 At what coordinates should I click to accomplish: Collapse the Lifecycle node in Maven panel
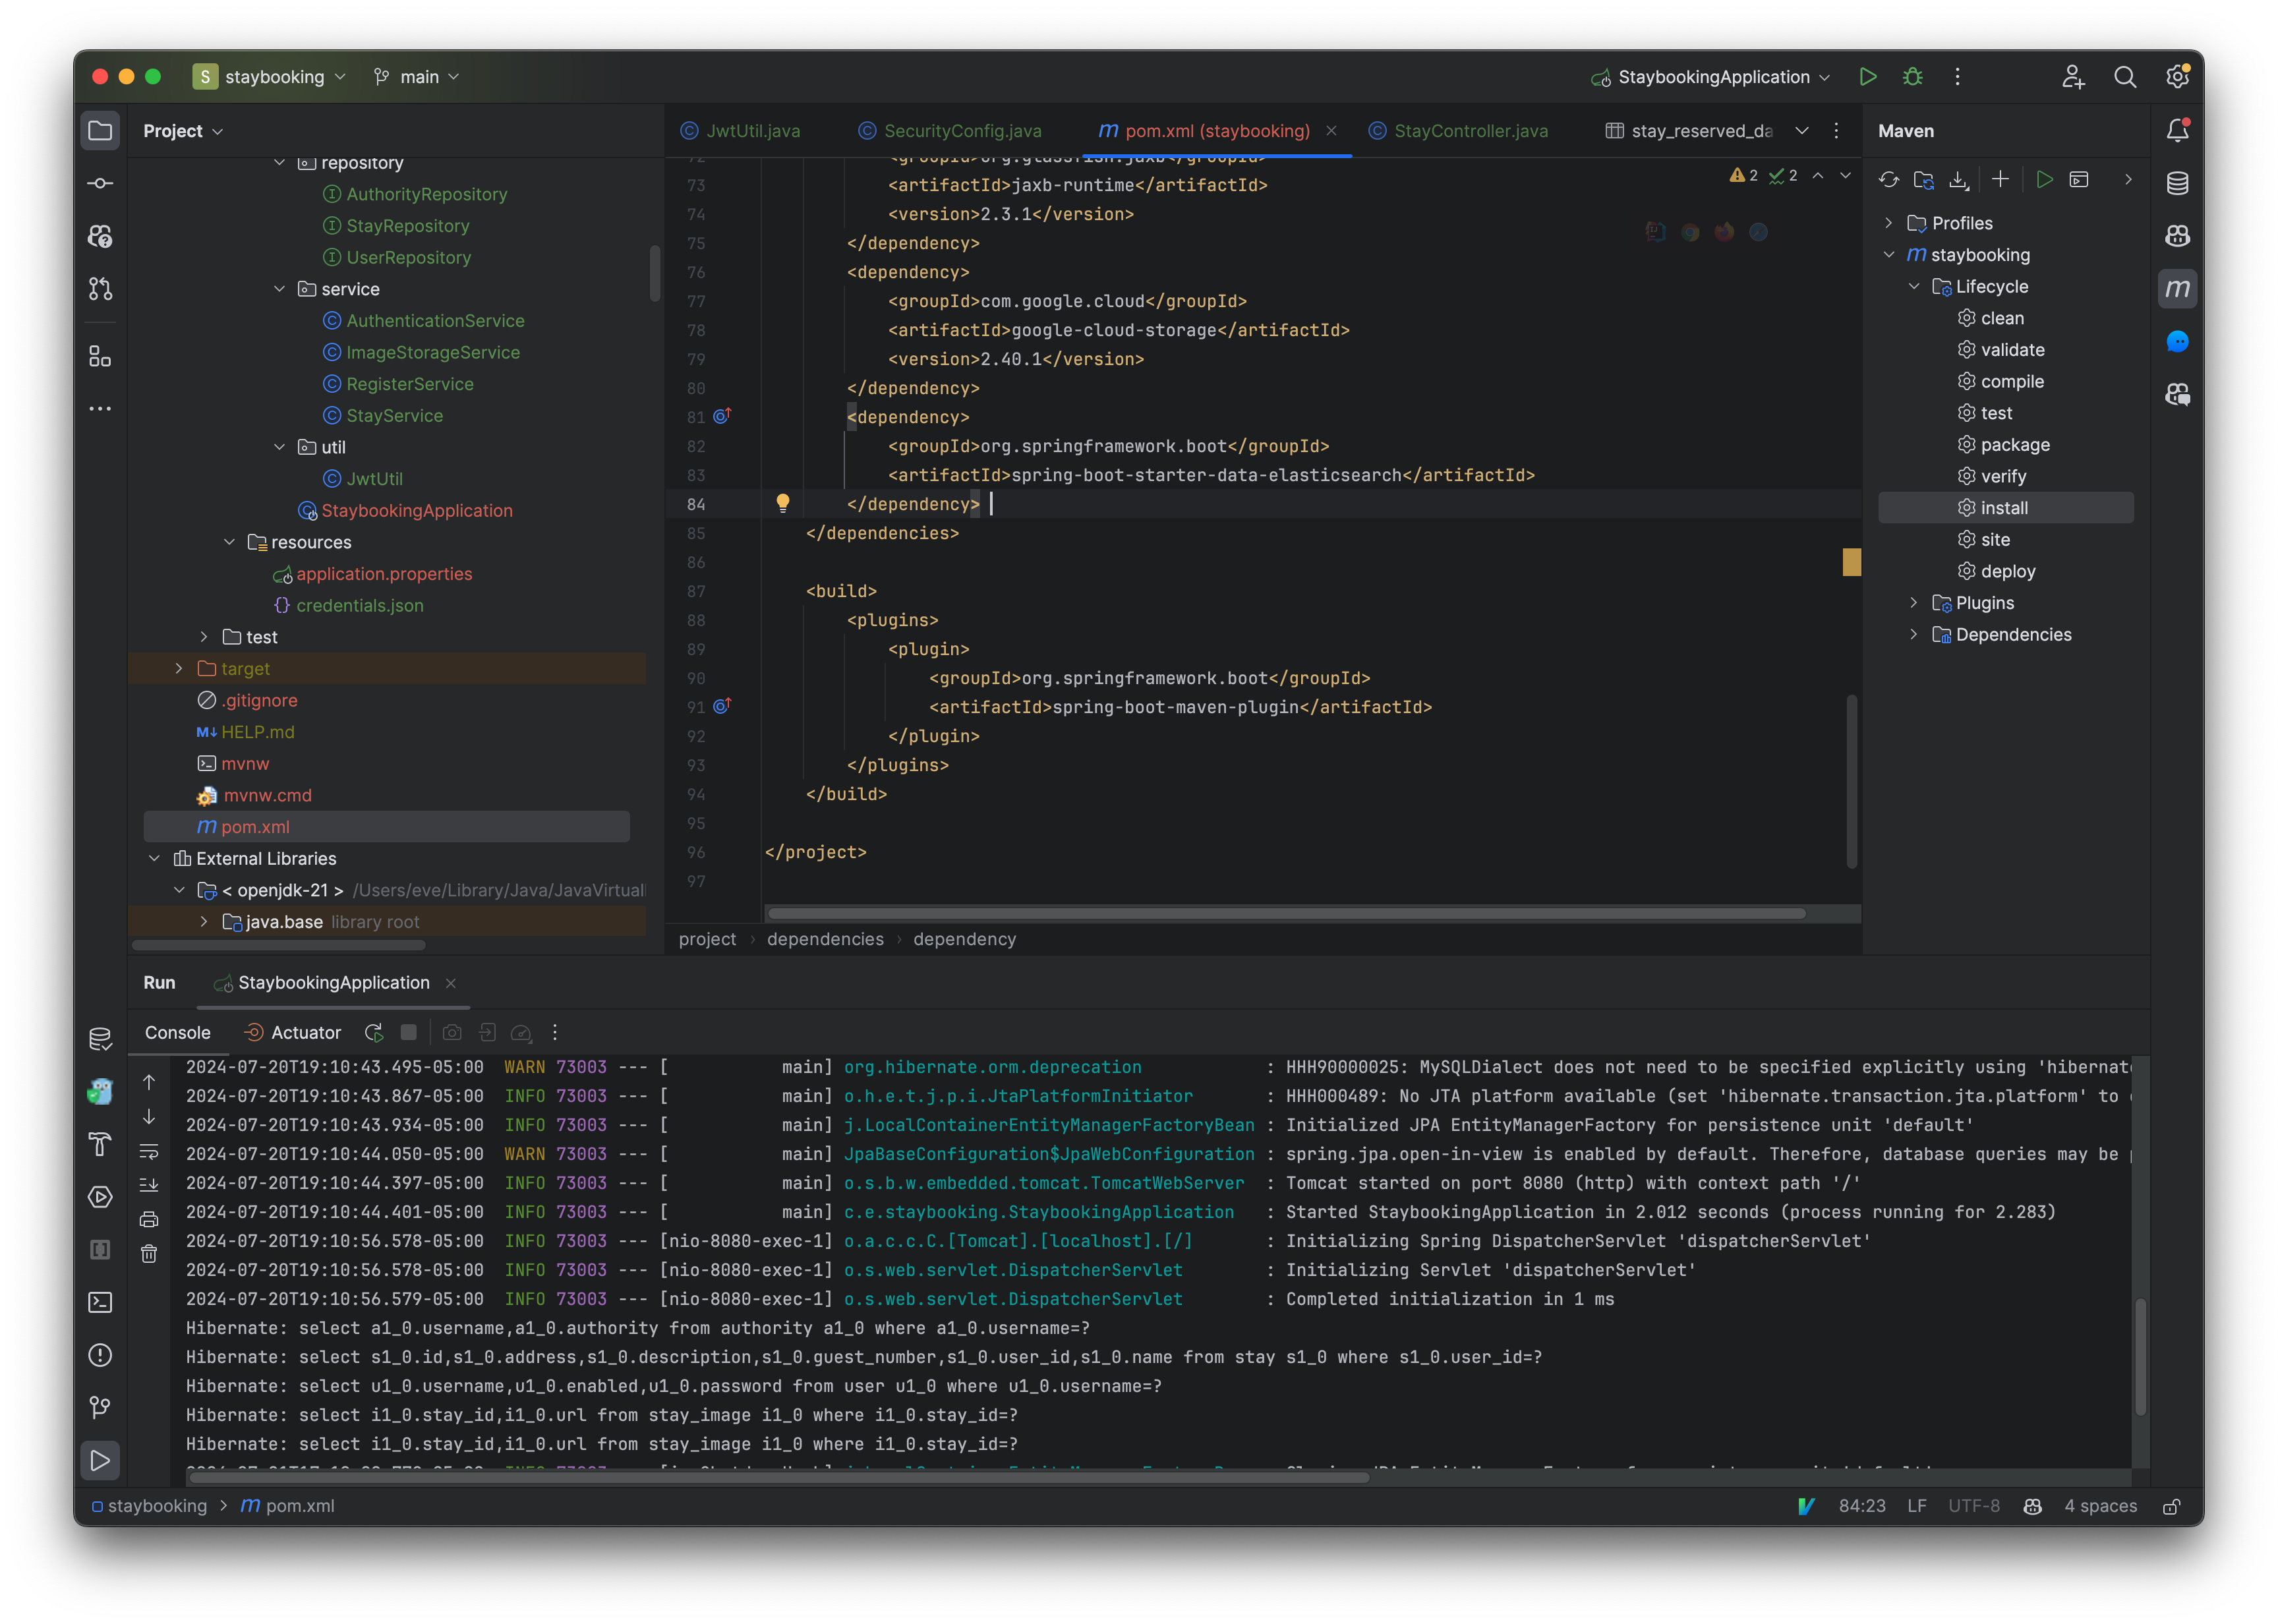[x=1914, y=287]
